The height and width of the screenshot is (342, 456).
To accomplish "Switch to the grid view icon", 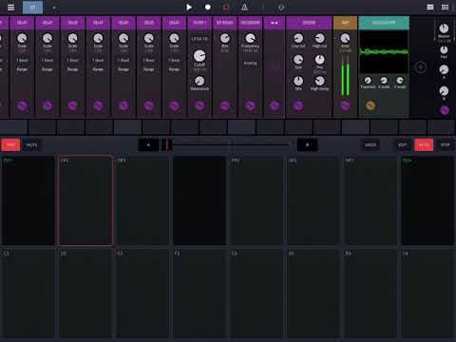I will pos(445,7).
